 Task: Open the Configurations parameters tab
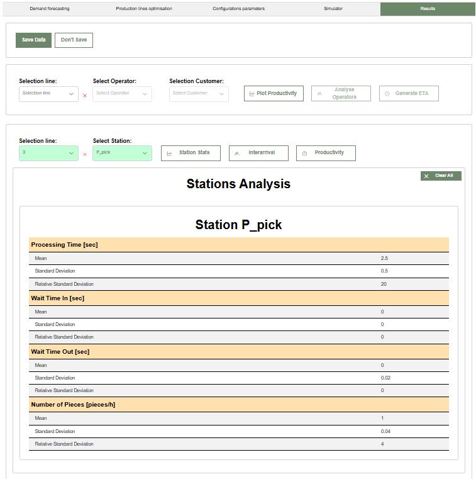tap(238, 9)
